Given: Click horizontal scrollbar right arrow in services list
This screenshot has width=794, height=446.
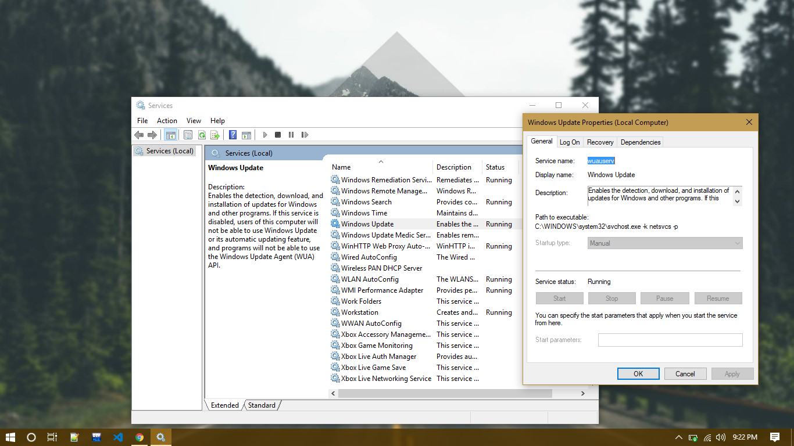Looking at the screenshot, I should pos(582,393).
